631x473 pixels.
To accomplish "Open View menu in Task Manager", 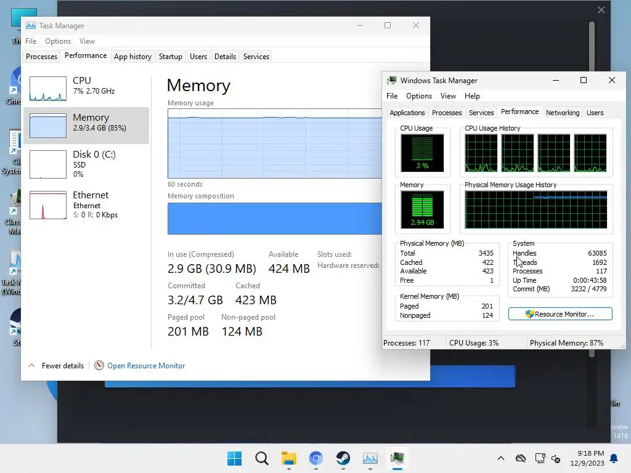I will [x=87, y=41].
